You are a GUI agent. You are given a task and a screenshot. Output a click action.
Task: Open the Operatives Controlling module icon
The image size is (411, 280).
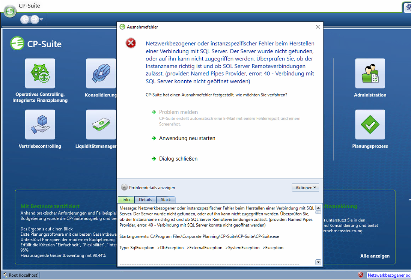tap(40, 74)
